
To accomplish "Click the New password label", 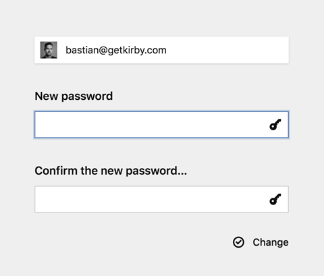I will (x=74, y=96).
